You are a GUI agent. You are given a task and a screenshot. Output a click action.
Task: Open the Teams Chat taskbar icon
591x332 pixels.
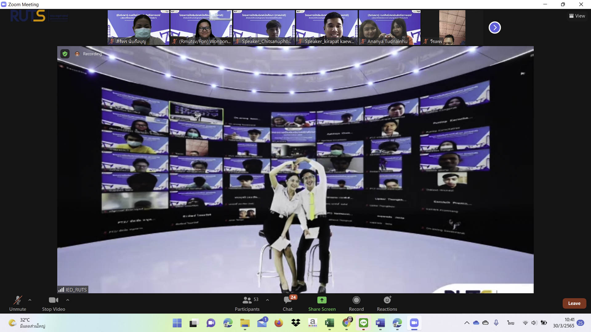click(211, 323)
